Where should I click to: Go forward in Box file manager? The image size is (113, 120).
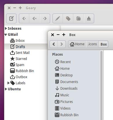[x=62, y=44]
